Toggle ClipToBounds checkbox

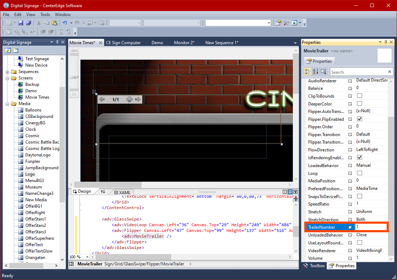pos(359,96)
